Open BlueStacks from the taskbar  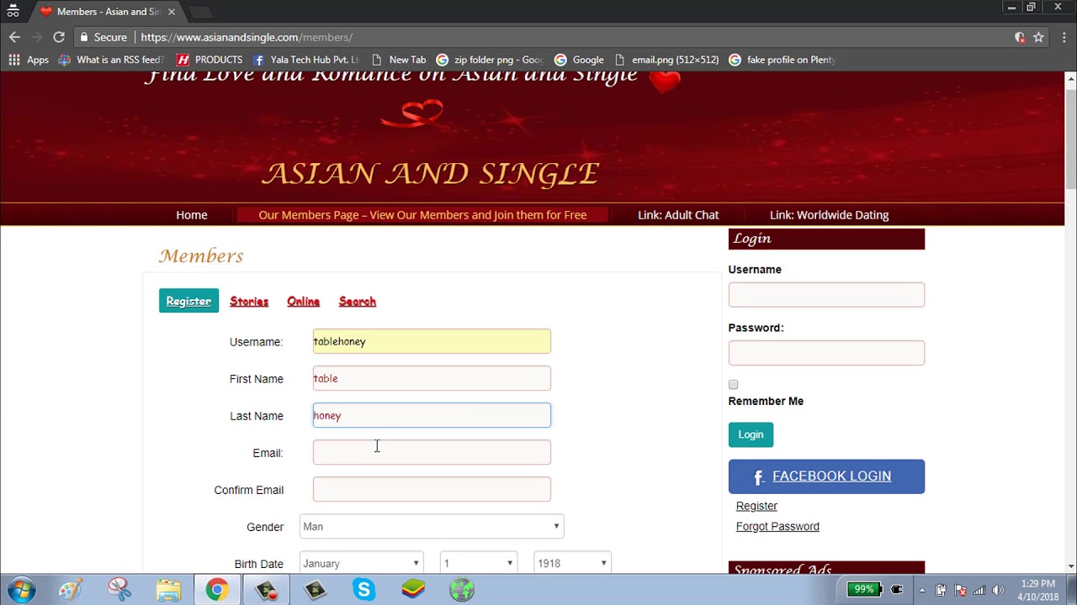tap(412, 590)
